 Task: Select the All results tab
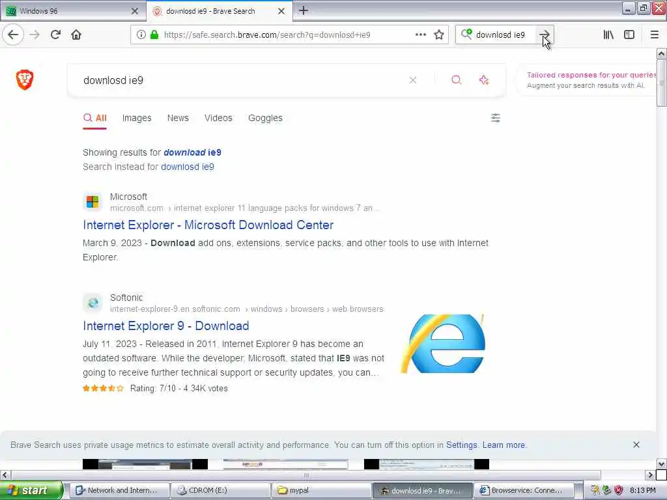(x=95, y=118)
